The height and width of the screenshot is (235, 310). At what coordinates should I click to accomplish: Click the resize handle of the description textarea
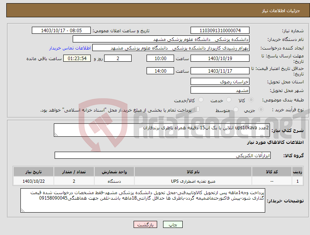pyautogui.click(x=56, y=134)
